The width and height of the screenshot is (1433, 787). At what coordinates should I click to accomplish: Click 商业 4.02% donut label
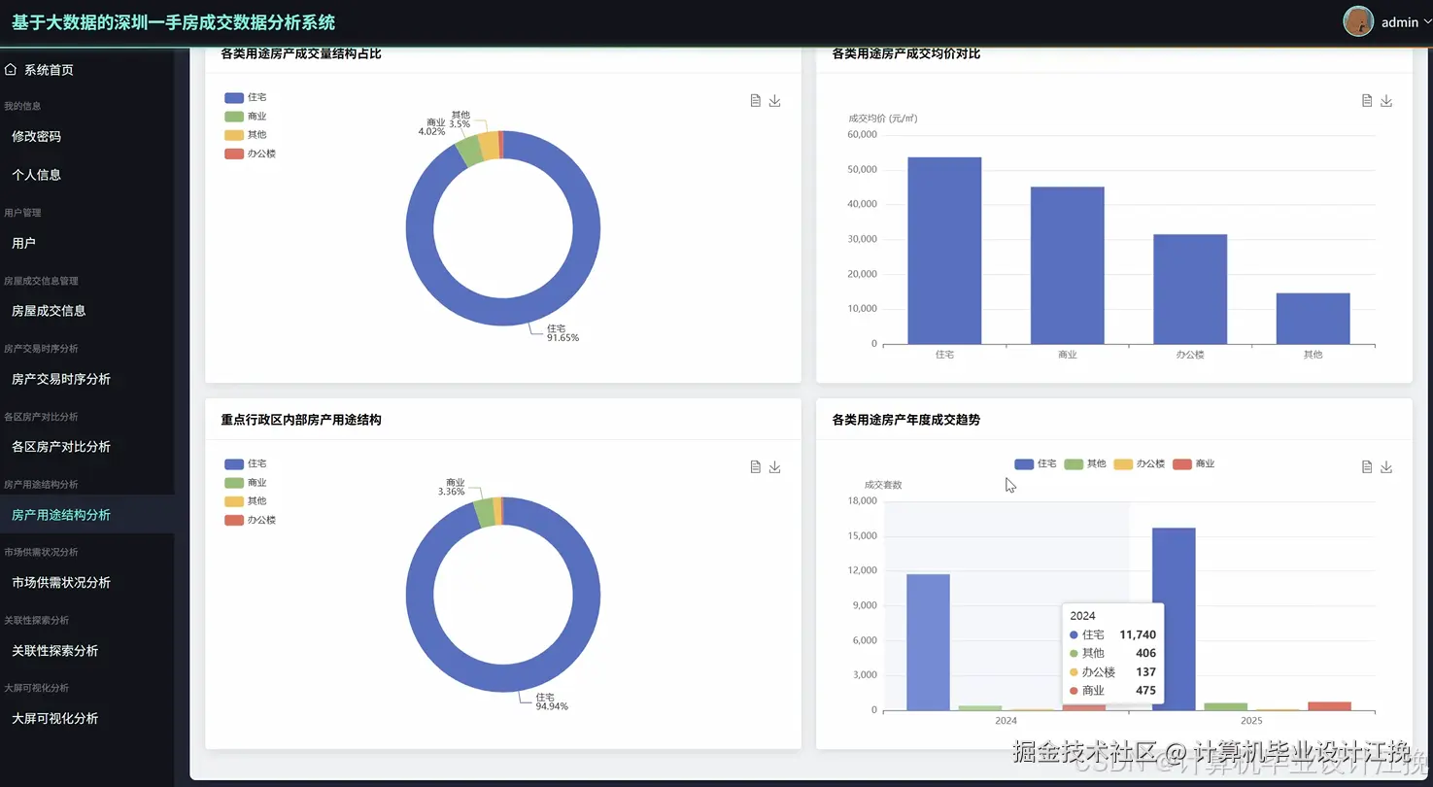(431, 127)
